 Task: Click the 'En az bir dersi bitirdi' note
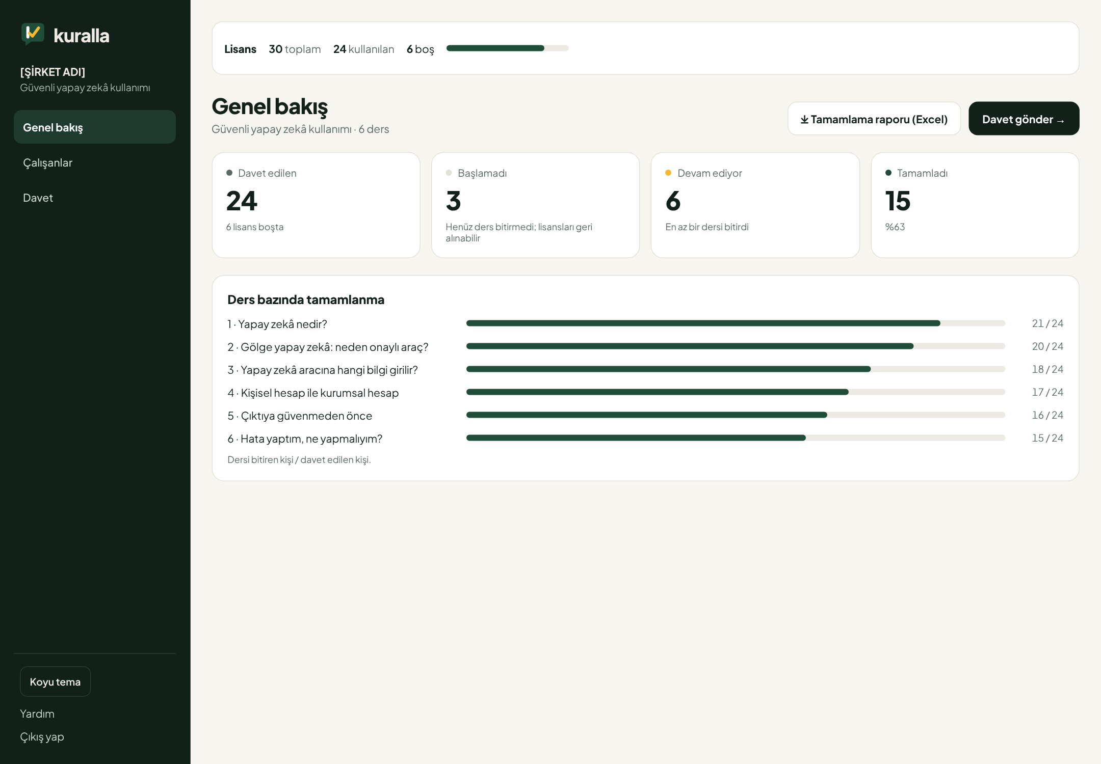coord(706,227)
